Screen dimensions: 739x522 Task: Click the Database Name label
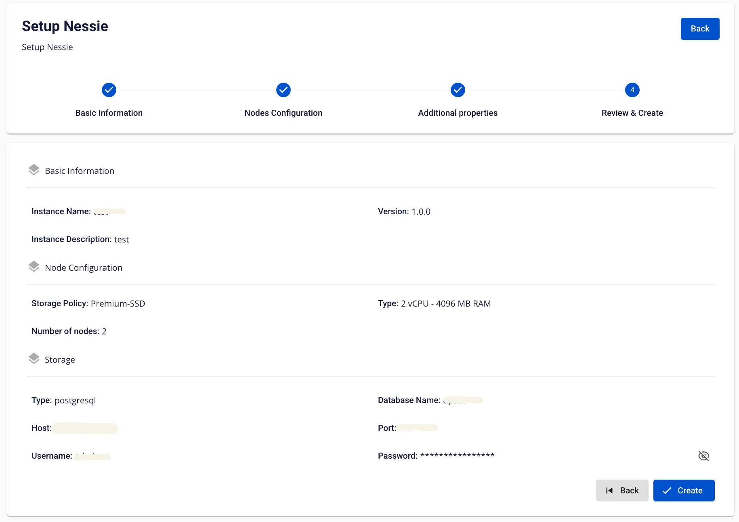pos(409,400)
